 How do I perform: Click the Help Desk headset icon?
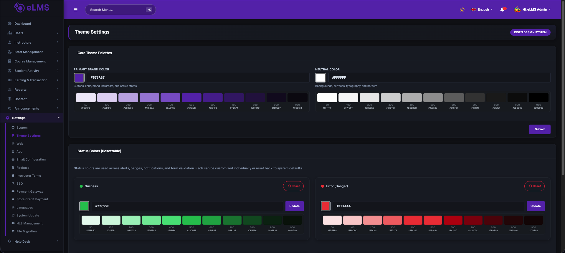(x=10, y=242)
